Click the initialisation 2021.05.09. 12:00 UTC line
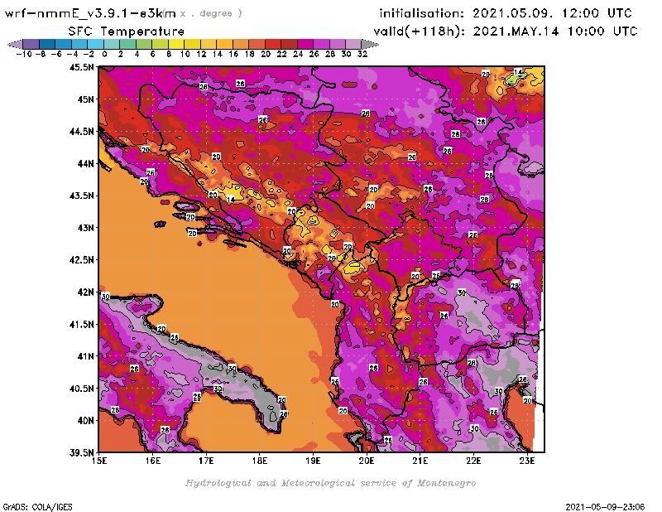 point(506,13)
